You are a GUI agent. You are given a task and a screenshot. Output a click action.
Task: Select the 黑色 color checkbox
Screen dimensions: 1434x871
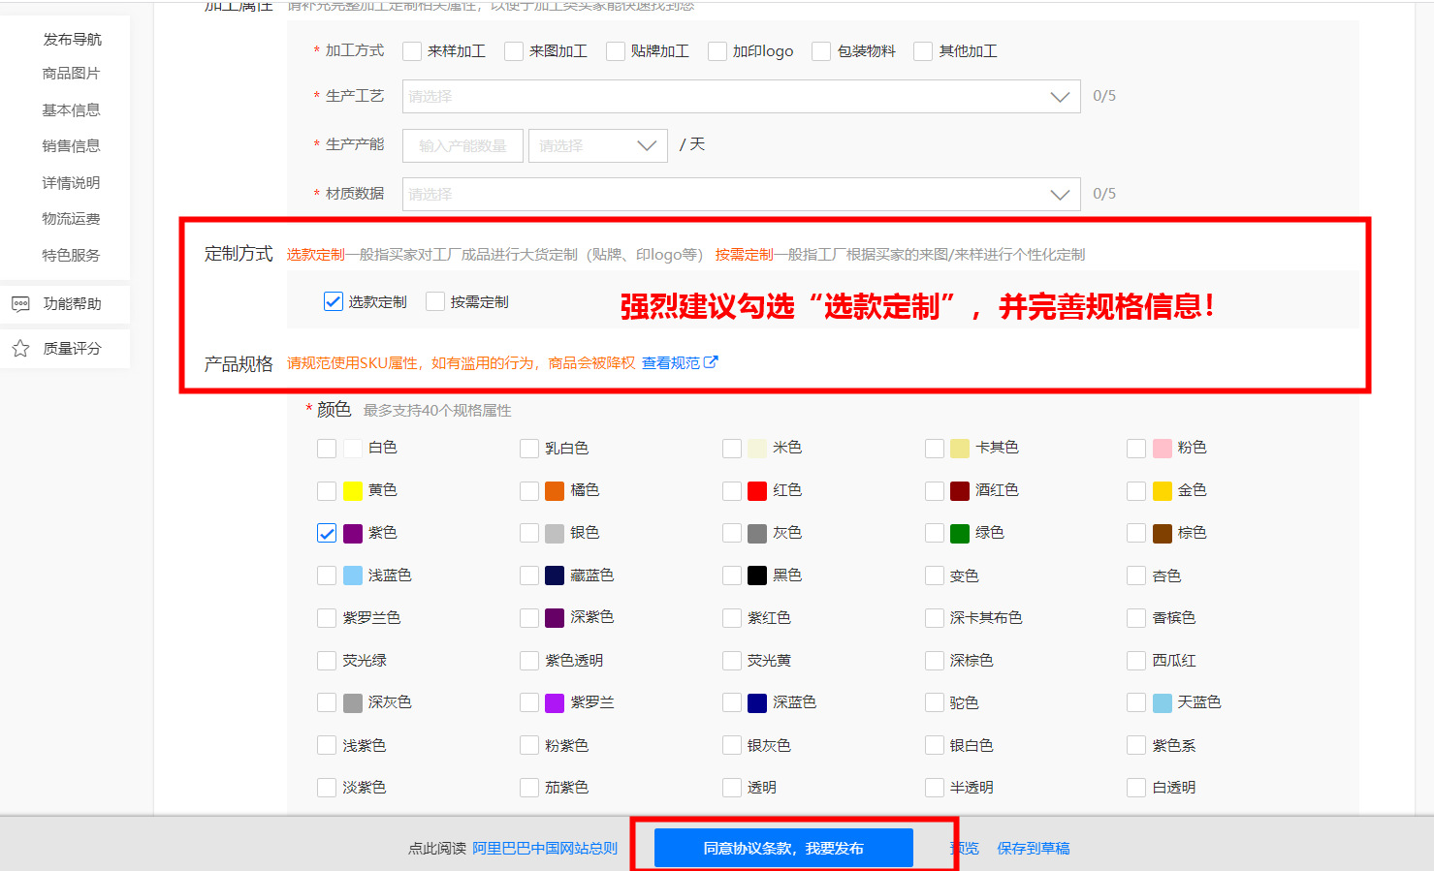click(x=731, y=575)
